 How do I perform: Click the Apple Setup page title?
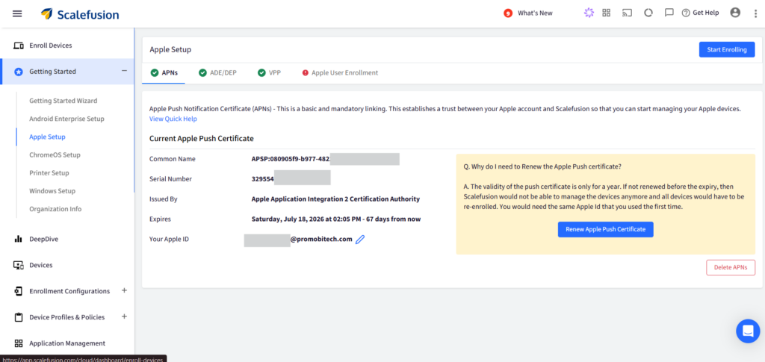[x=170, y=50]
